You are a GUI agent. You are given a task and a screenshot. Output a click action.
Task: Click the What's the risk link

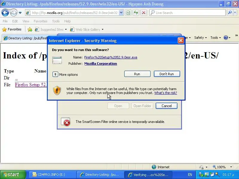166,93
